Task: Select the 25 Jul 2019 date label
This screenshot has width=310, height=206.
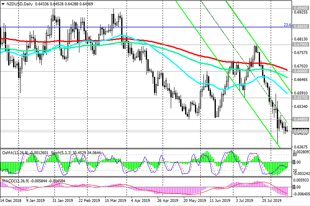Action: point(272,201)
